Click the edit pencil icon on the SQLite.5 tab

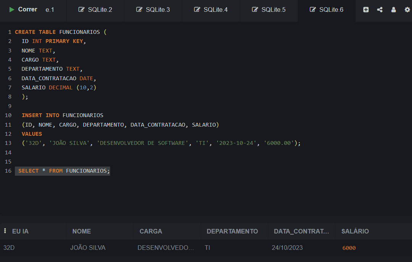click(255, 10)
